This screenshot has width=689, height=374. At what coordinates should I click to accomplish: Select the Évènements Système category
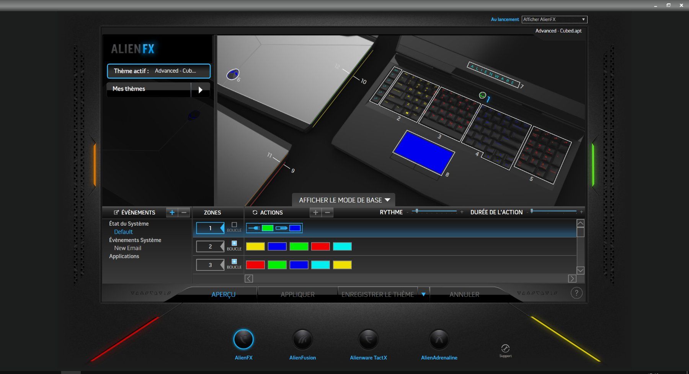(x=135, y=240)
